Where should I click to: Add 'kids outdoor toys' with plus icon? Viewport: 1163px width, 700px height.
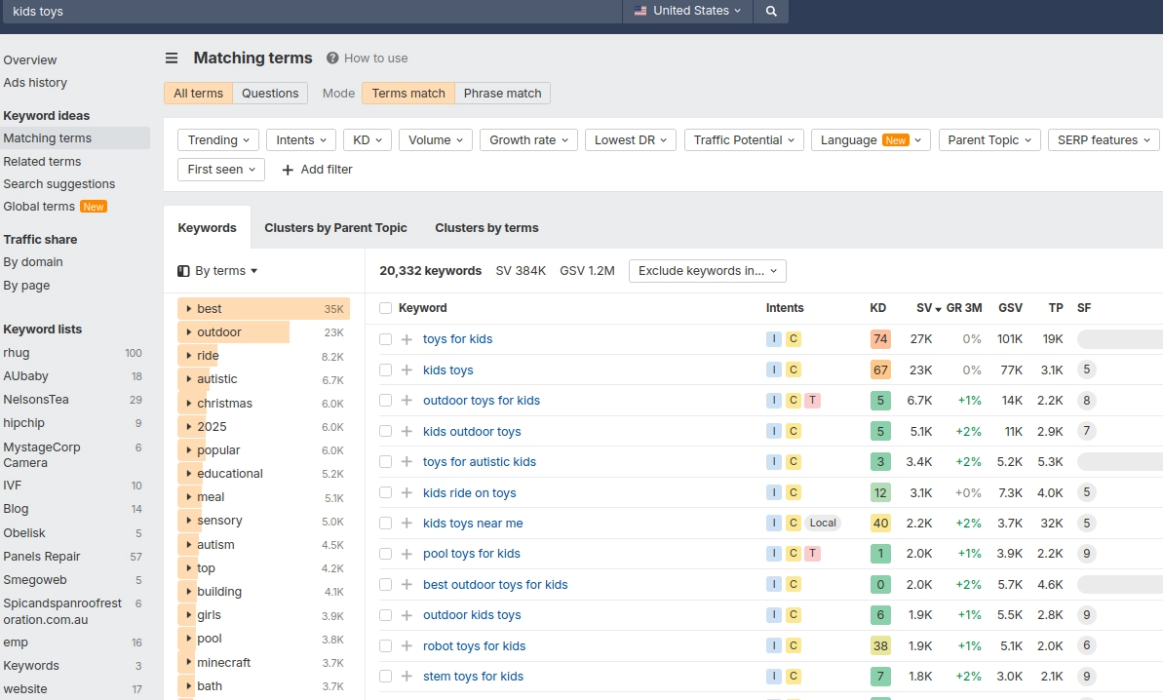(x=407, y=432)
